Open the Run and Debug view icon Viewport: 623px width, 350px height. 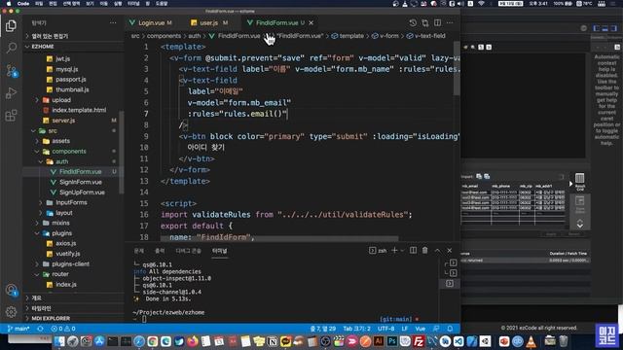(x=11, y=93)
